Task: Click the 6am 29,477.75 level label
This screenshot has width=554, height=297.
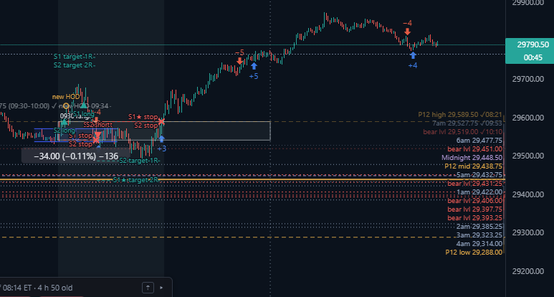Action: 479,141
